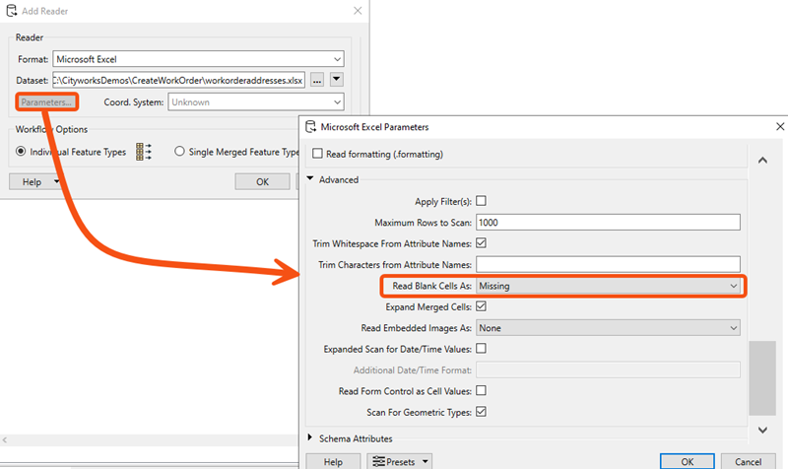This screenshot has width=788, height=469.
Task: Enable the Apply Filter(s) checkbox
Action: tap(481, 201)
